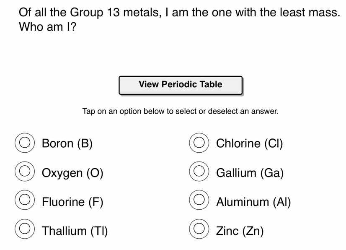346x250 pixels.
Task: Tap the Chlorine (Cl) label text
Action: coord(250,143)
